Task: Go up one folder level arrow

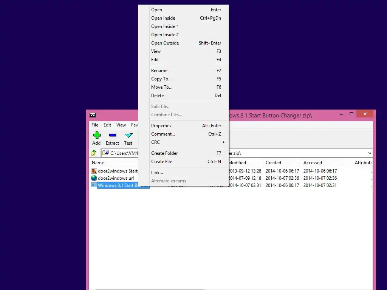Action: [94, 153]
